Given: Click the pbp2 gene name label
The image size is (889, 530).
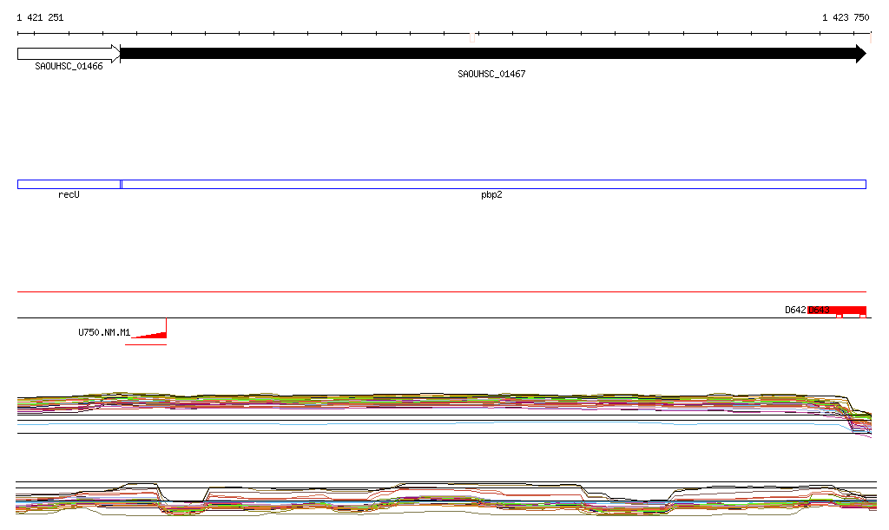Looking at the screenshot, I should (491, 195).
